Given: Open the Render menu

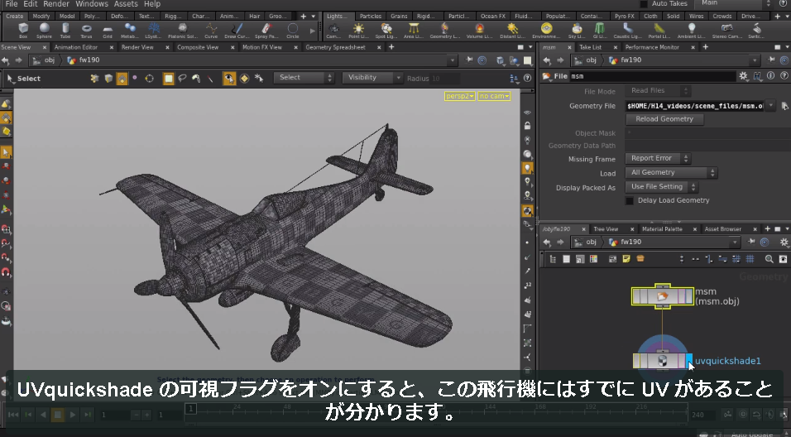Looking at the screenshot, I should point(56,4).
